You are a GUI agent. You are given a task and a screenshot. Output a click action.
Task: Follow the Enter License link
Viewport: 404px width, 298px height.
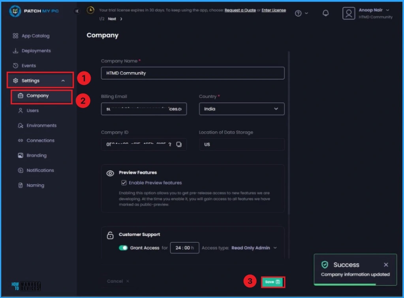tap(274, 10)
